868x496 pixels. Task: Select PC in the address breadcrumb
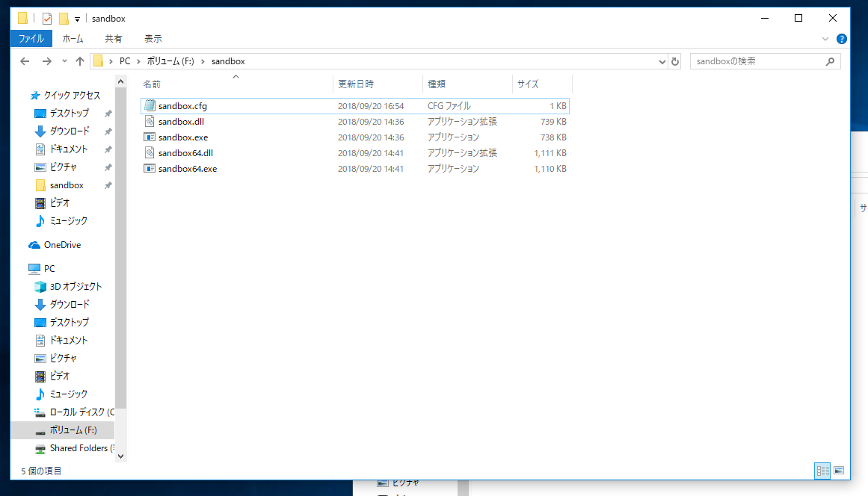point(125,61)
